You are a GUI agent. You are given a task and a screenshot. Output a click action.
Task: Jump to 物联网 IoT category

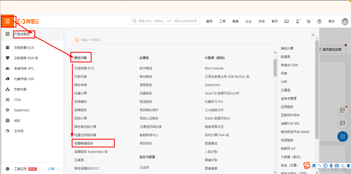click(x=288, y=149)
